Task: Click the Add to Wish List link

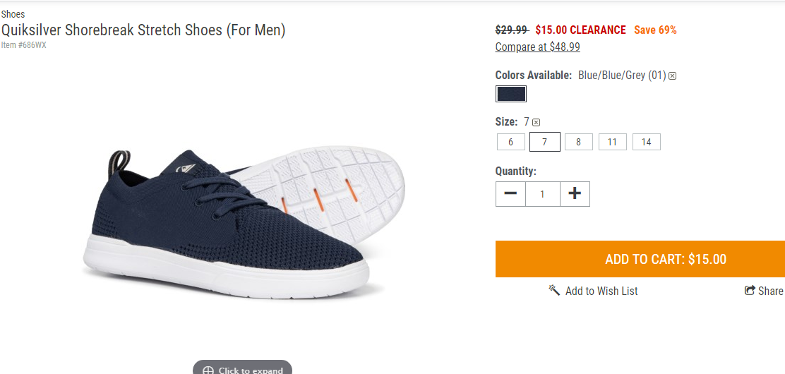Action: (x=601, y=291)
